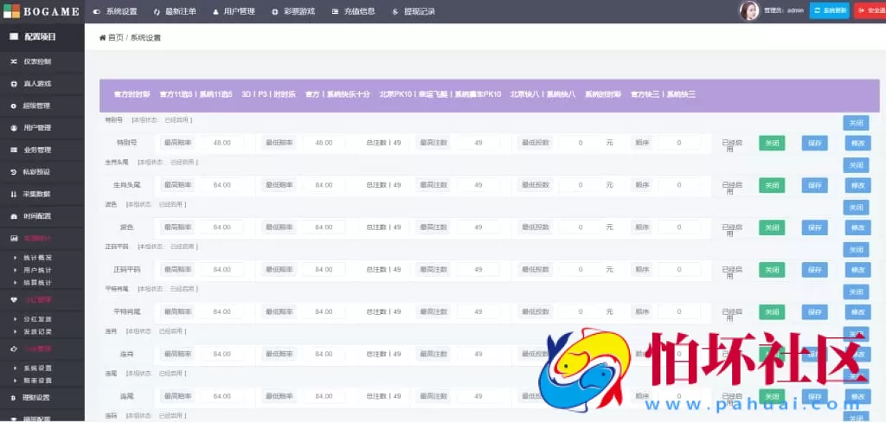Switch to 官方 | 系统快乐十分 tab
This screenshot has height=423, width=886.
click(337, 94)
